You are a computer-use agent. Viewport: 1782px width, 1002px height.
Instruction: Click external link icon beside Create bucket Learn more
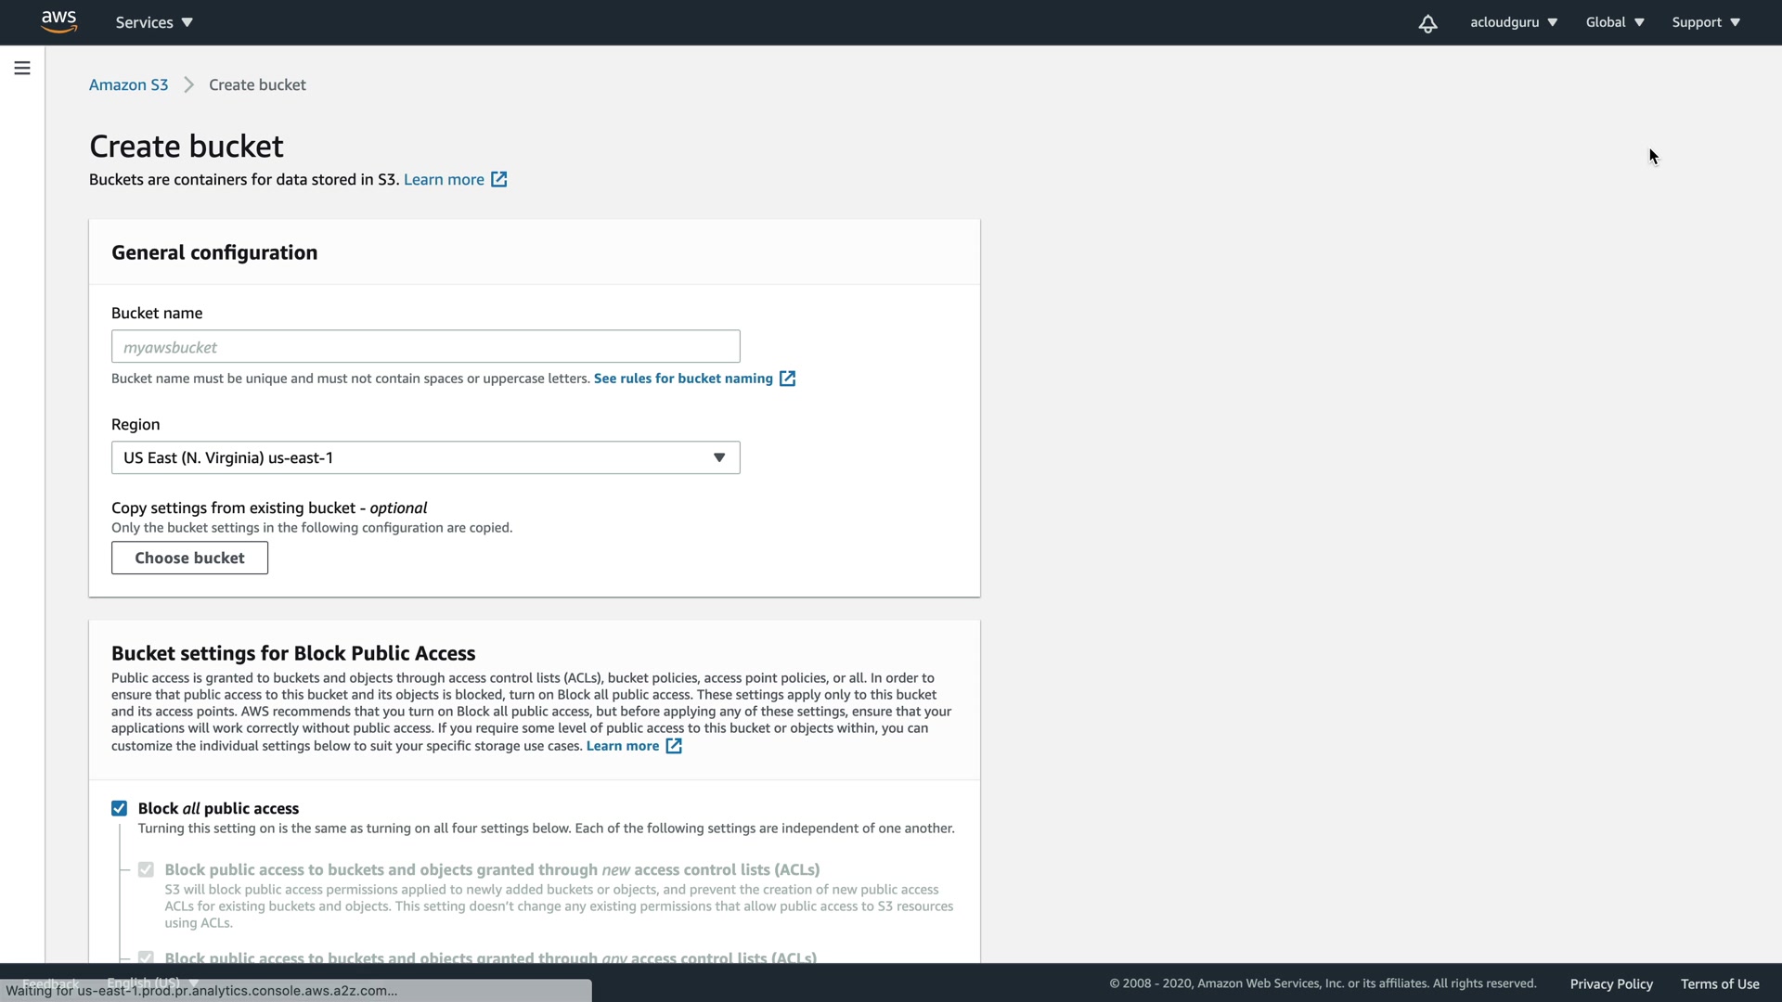click(499, 179)
